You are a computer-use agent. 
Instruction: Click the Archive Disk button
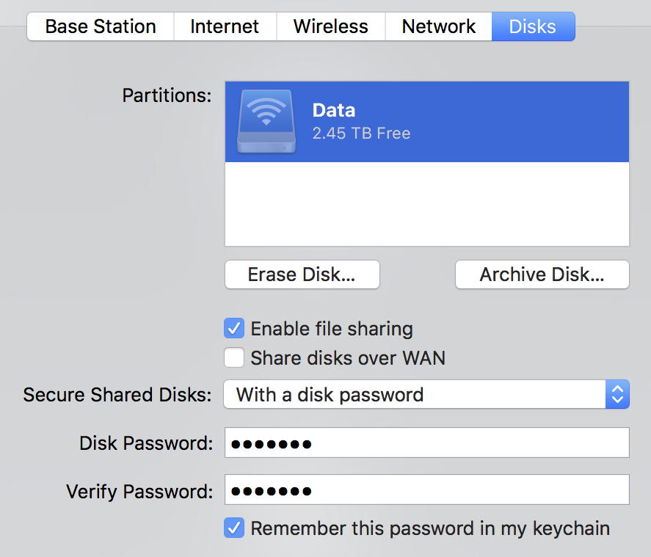(542, 274)
